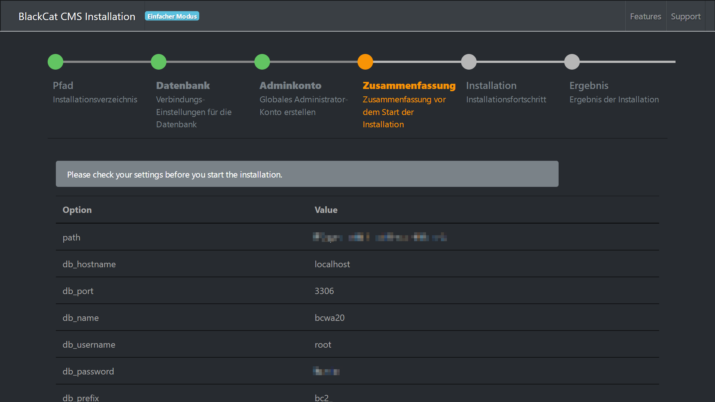Click the '3306' value
Image resolution: width=715 pixels, height=402 pixels.
coord(324,291)
